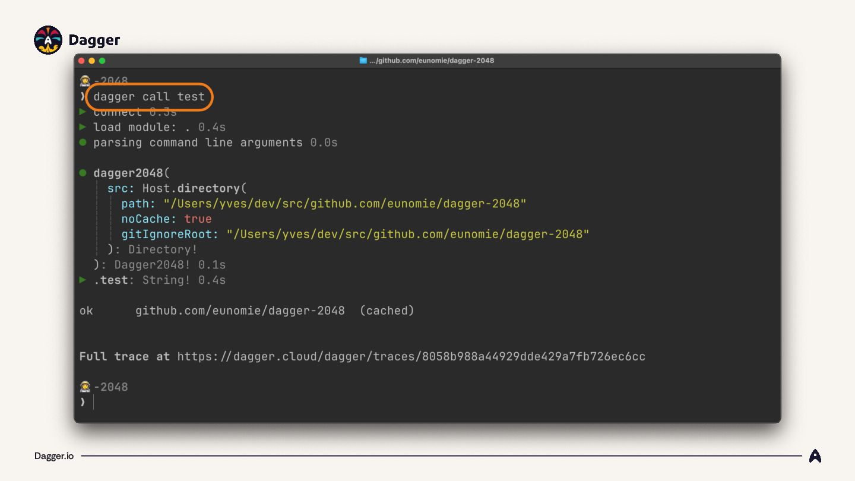Click the '): Directory!' return line

[x=153, y=249]
